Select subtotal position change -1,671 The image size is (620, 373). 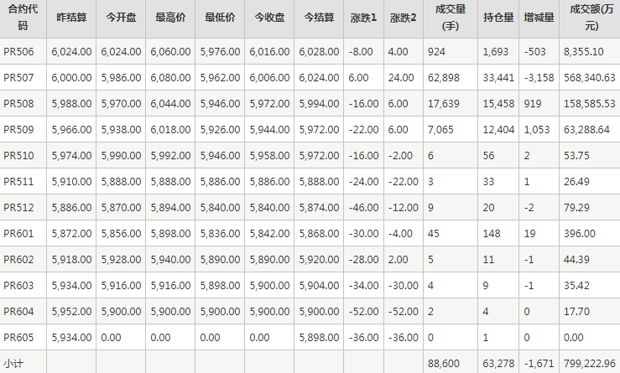[539, 364]
